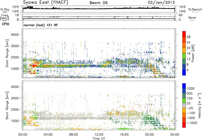Viewport: 202px width, 140px height.
Task: Click the 2000 tick on power panel
Action: click(x=15, y=57)
